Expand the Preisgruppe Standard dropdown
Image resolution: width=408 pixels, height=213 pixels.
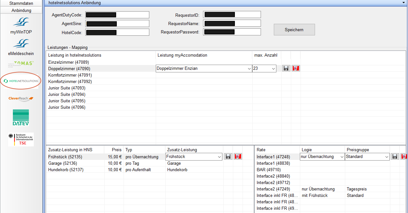pyautogui.click(x=386, y=157)
